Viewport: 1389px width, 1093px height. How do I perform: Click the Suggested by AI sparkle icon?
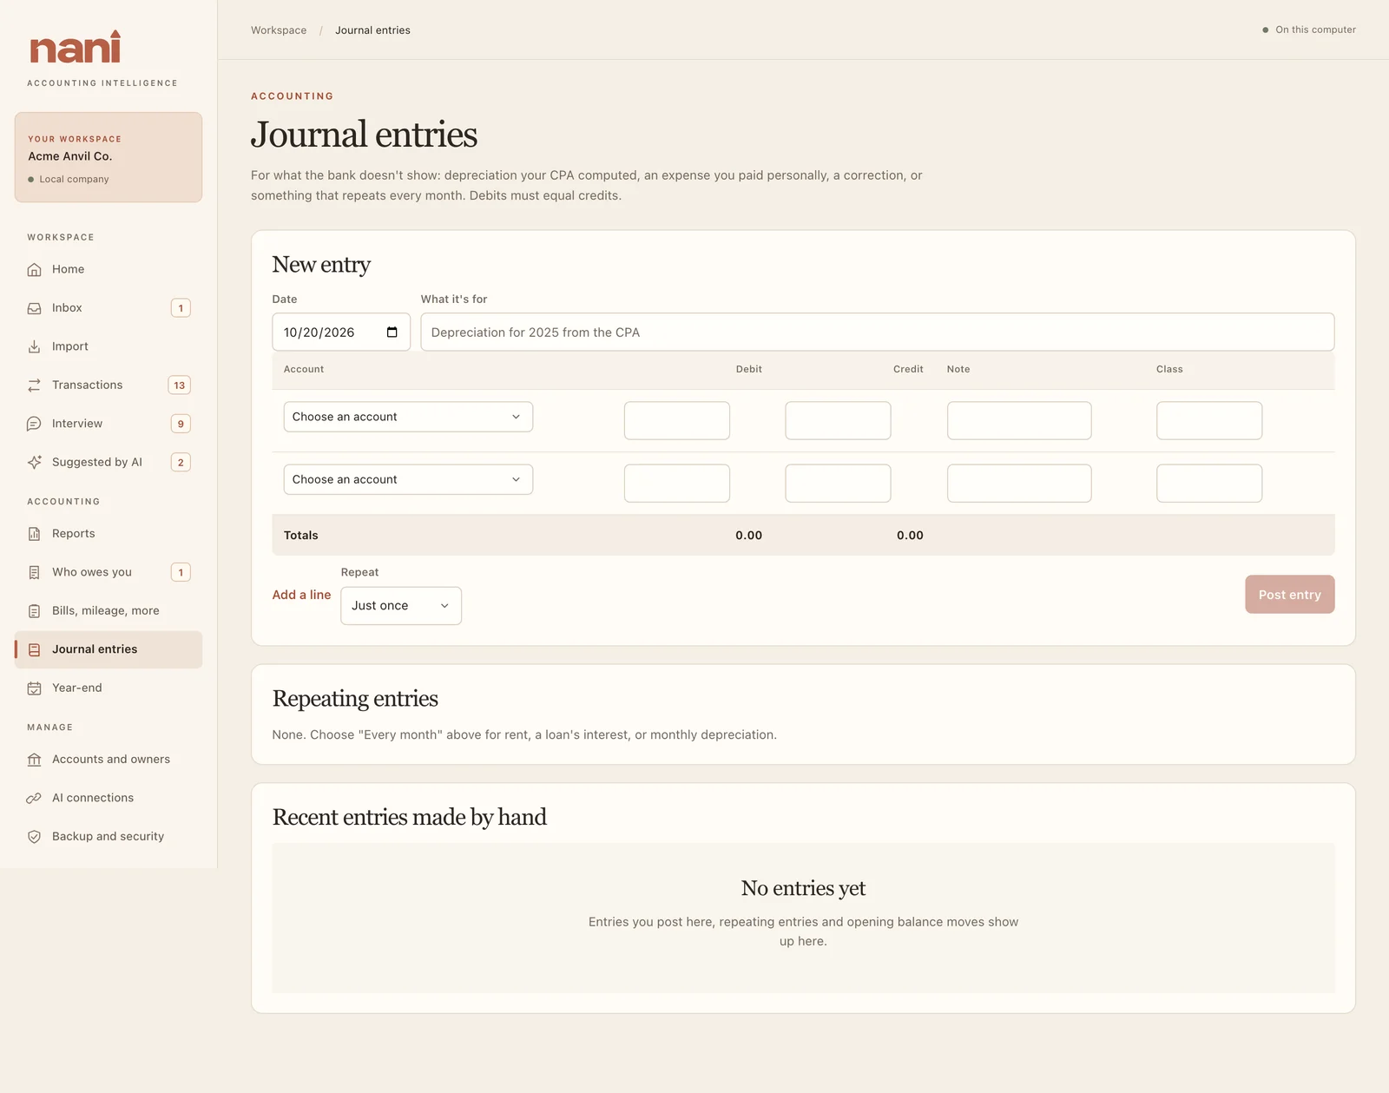(34, 462)
